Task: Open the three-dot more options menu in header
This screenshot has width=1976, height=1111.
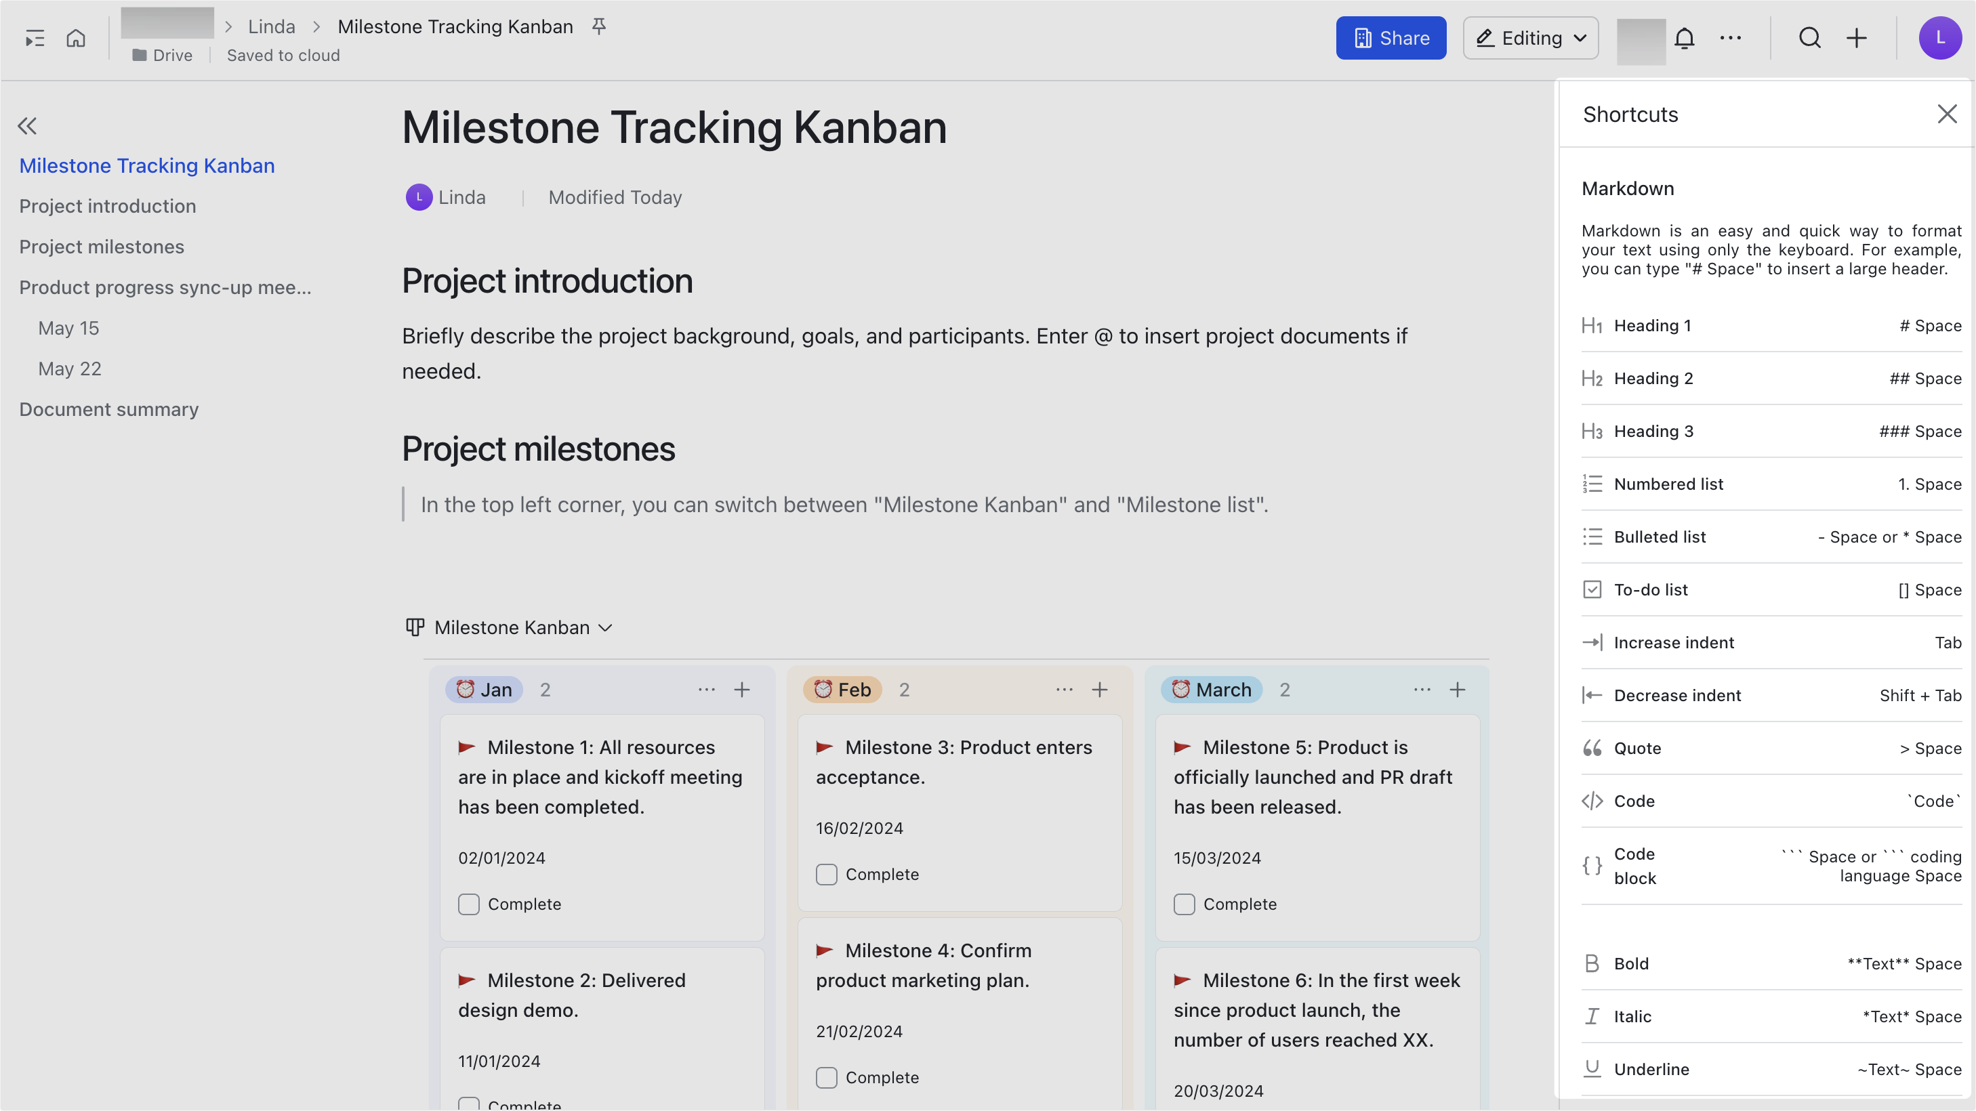Action: click(1731, 39)
